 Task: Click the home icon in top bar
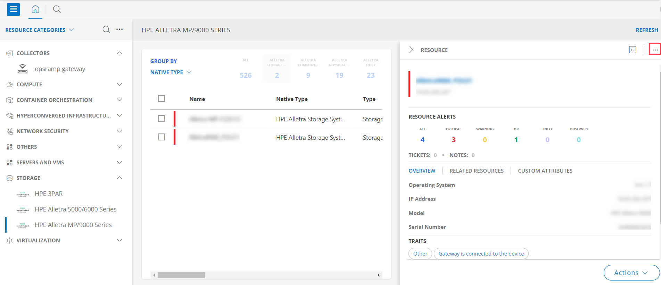click(35, 9)
